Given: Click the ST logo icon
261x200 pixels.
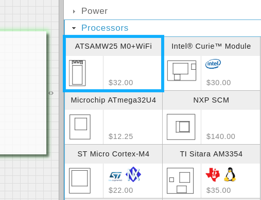Looking at the screenshot, I should point(116,176).
